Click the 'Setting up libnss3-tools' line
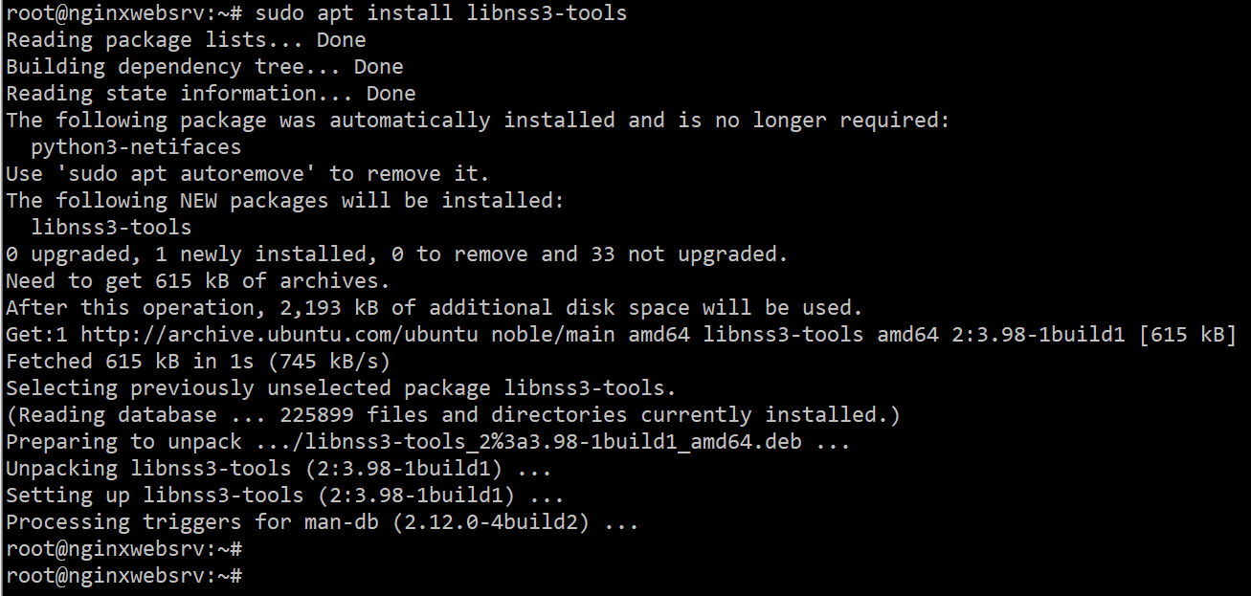Screen dimensions: 1251x596 point(284,496)
